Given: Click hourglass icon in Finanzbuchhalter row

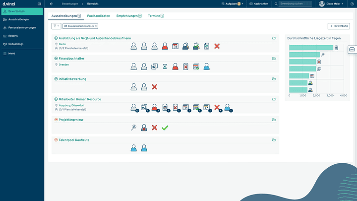Looking at the screenshot, I should coord(165,67).
